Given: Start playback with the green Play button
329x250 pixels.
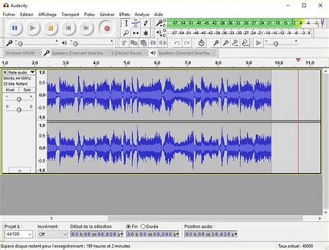Looking at the screenshot, I should (33, 28).
